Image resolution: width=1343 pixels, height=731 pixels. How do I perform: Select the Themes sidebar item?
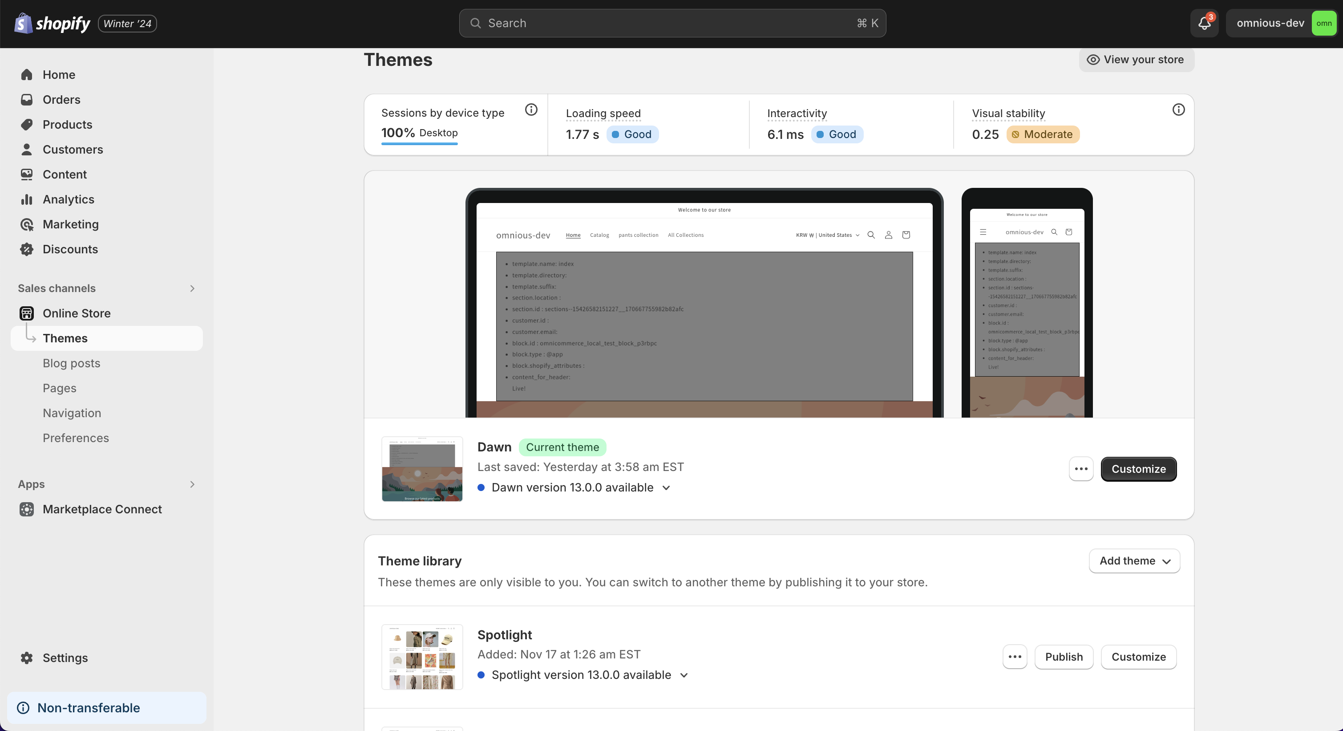coord(65,337)
